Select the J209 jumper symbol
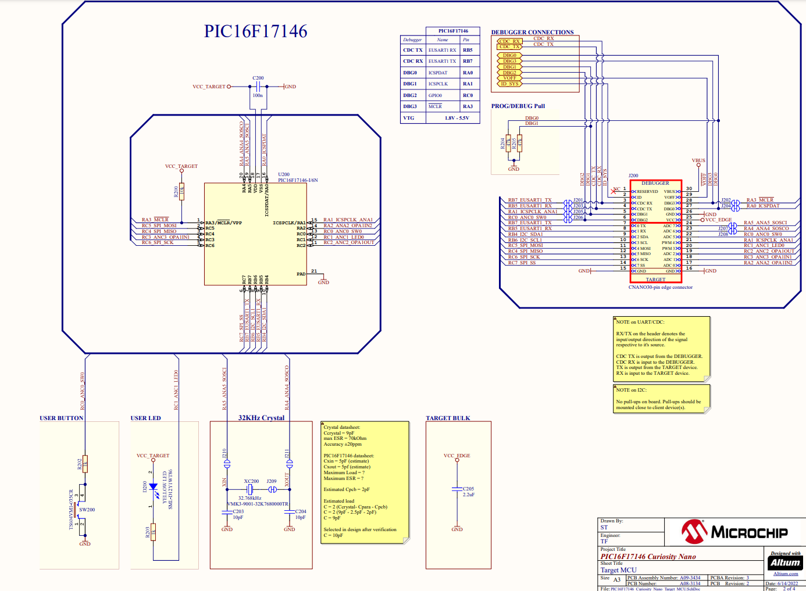This screenshot has height=591, width=806. click(272, 489)
